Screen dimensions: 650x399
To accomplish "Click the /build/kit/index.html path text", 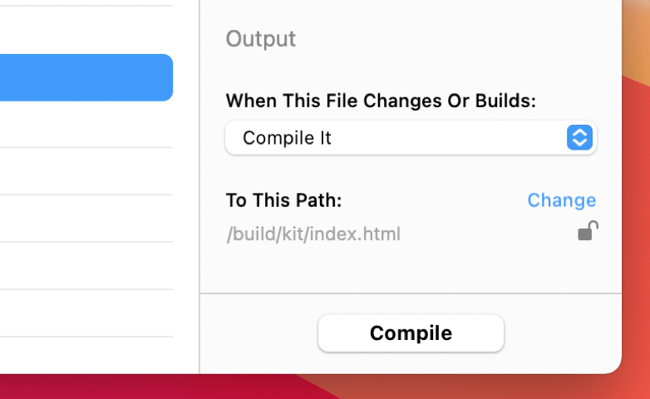I will point(313,234).
